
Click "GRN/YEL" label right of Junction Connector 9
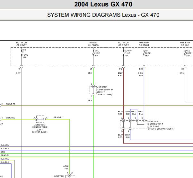[x=58, y=117]
